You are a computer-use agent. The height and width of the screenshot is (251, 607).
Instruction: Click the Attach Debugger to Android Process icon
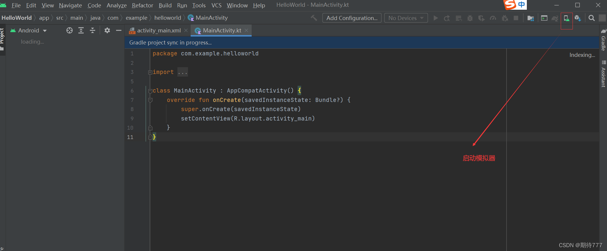coord(505,18)
